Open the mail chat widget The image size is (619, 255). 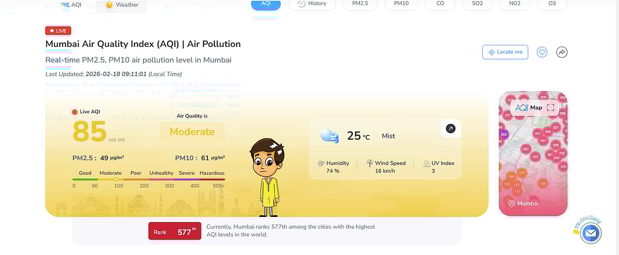(591, 233)
